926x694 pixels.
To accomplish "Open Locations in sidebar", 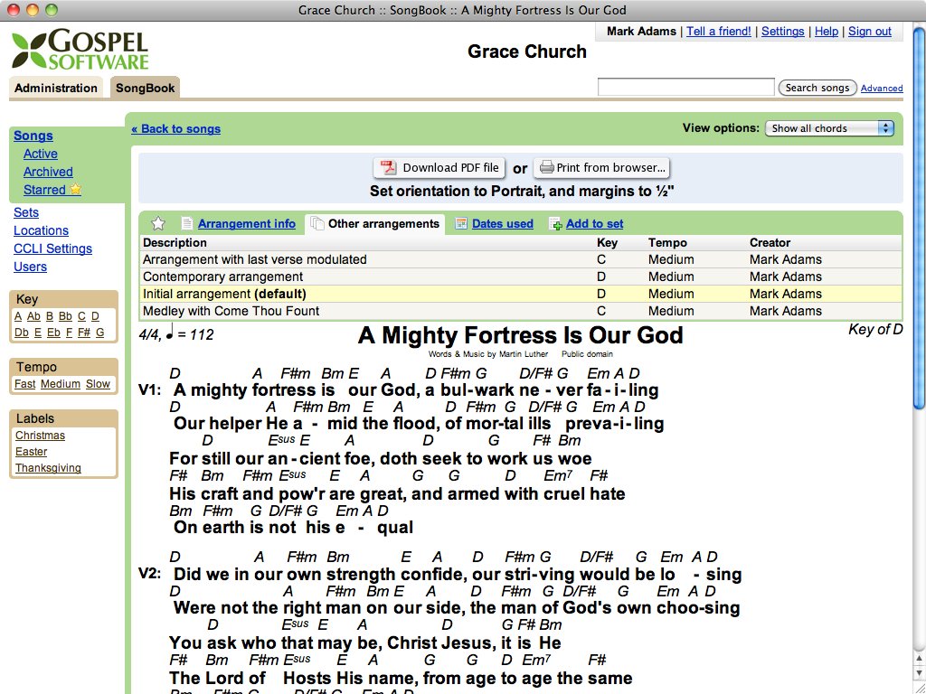I will [x=41, y=230].
